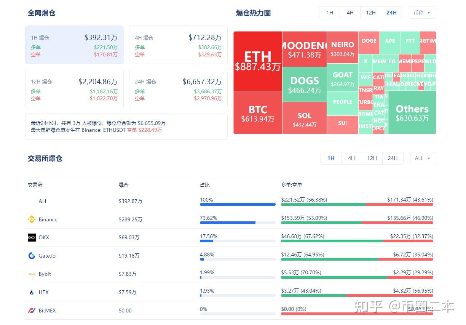The height and width of the screenshot is (325, 466).
Task: Click the ETH heatmap tile
Action: pos(258,62)
